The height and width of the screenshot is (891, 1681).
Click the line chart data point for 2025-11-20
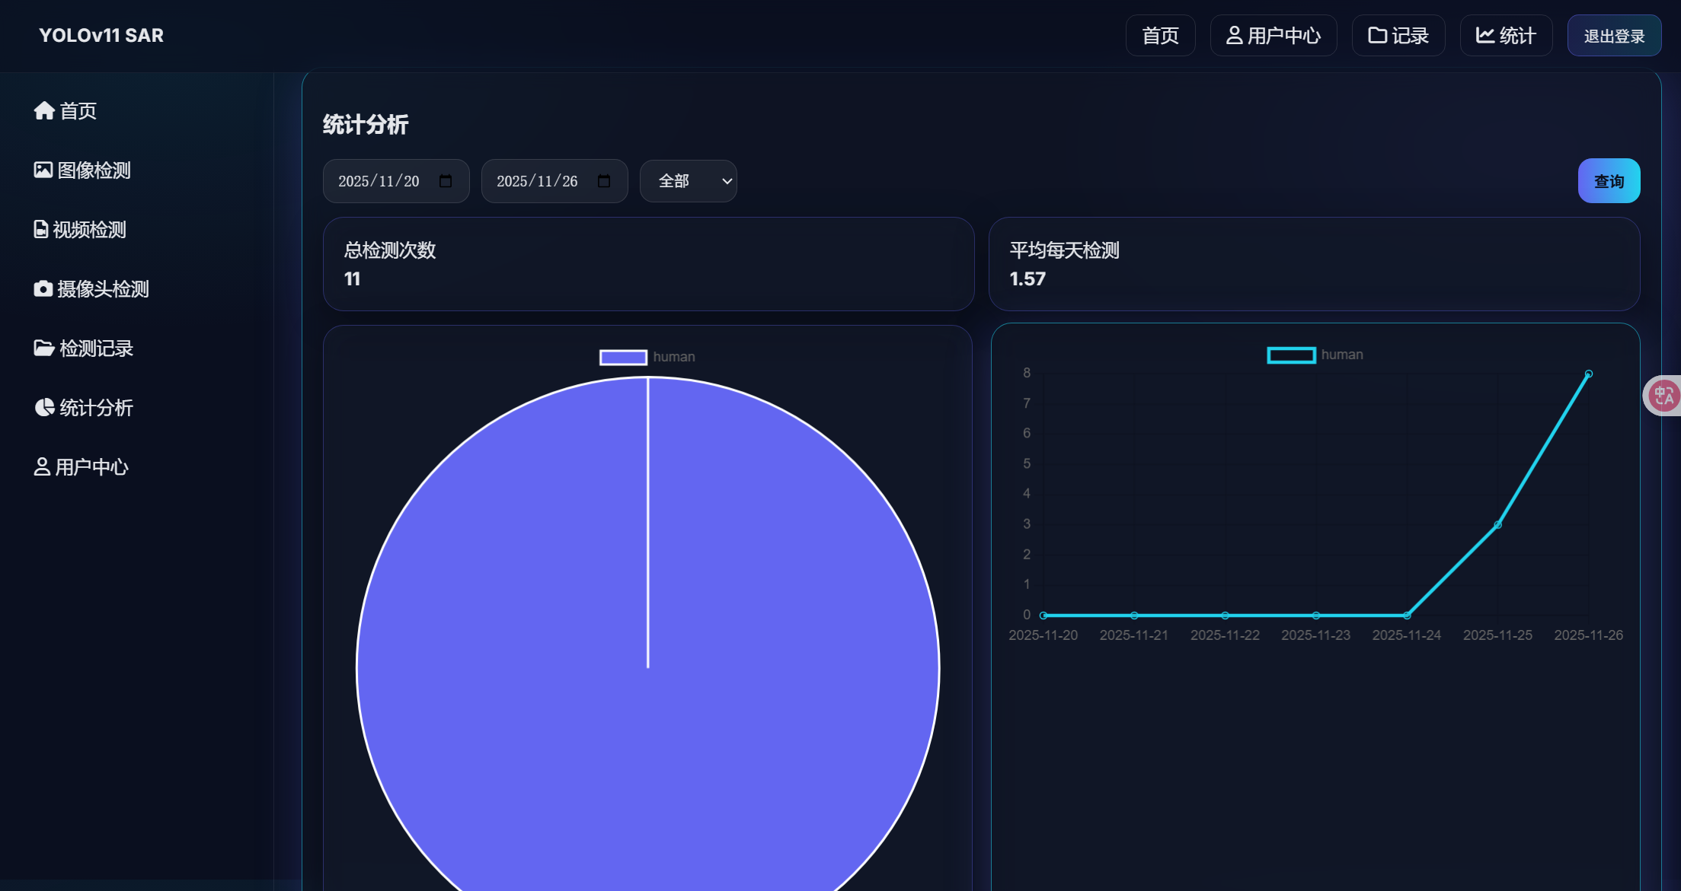[1043, 615]
